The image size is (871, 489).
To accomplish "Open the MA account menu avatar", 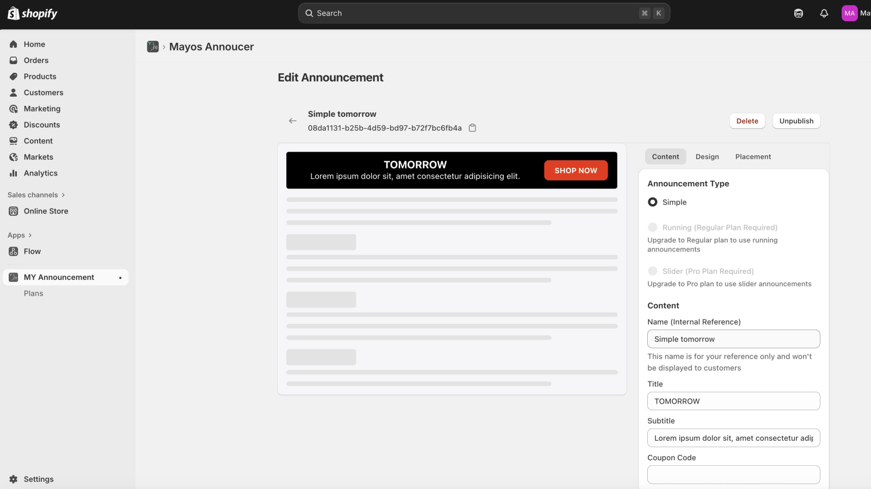I will click(849, 14).
